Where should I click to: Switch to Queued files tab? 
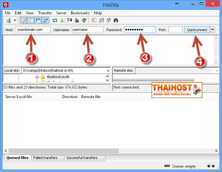tap(17, 158)
